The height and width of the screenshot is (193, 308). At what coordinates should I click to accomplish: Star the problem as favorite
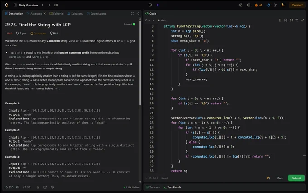tap(38, 187)
